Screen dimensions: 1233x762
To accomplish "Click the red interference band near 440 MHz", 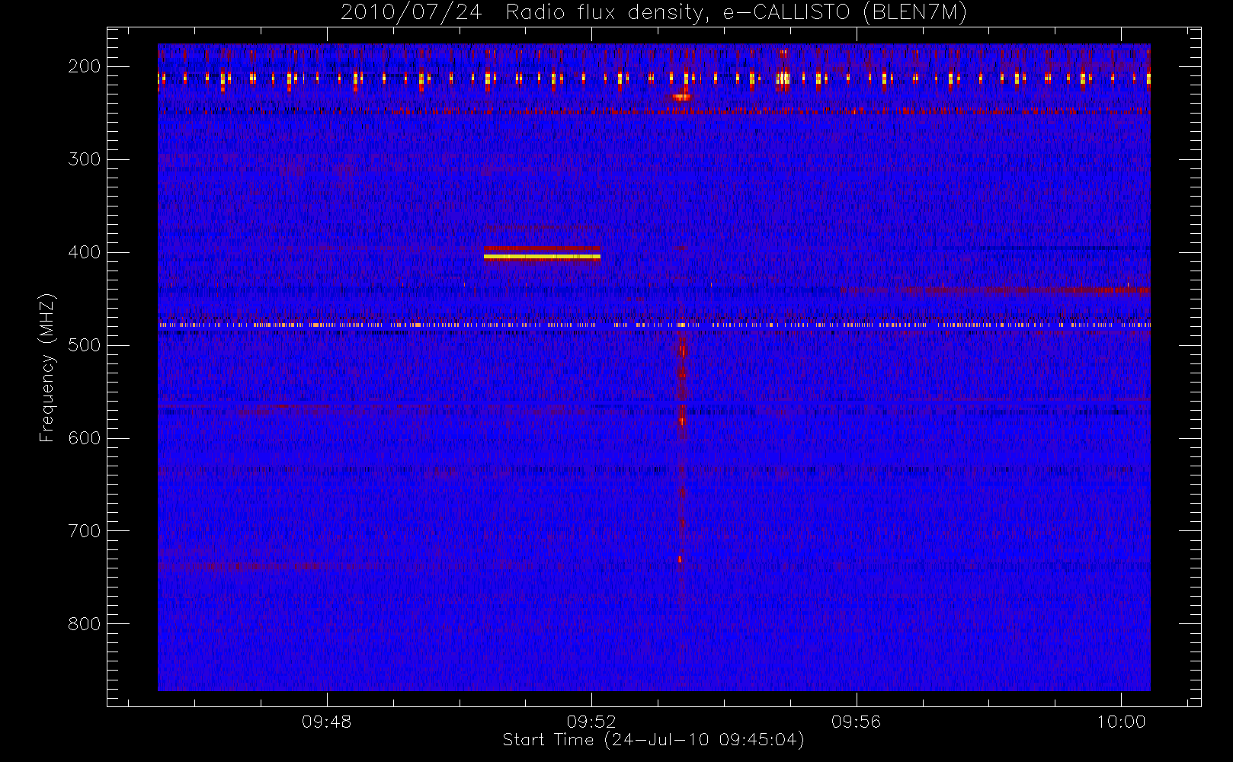I will point(994,290).
